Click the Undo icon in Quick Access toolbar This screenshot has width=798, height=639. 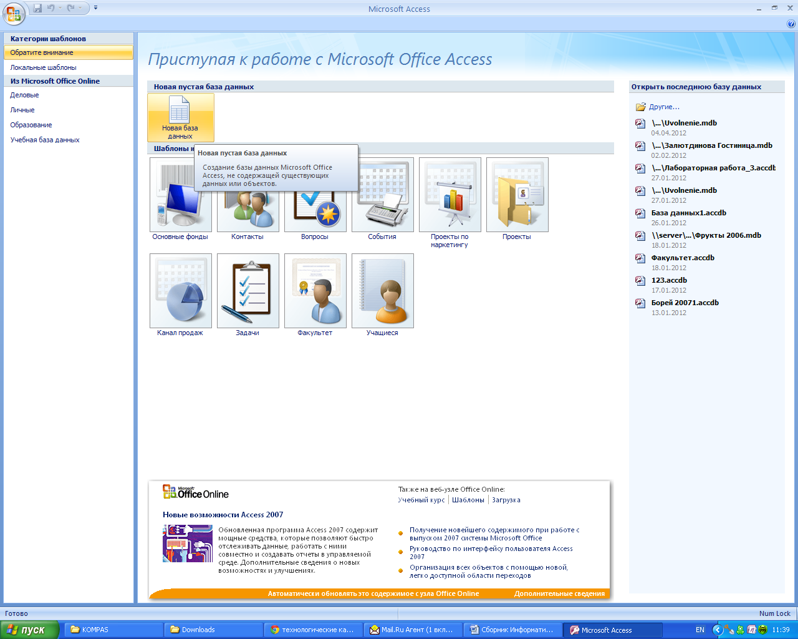(x=51, y=8)
